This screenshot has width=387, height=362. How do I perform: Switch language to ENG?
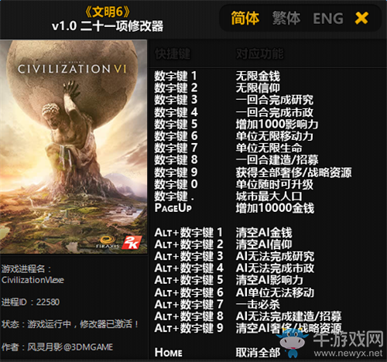pos(328,19)
